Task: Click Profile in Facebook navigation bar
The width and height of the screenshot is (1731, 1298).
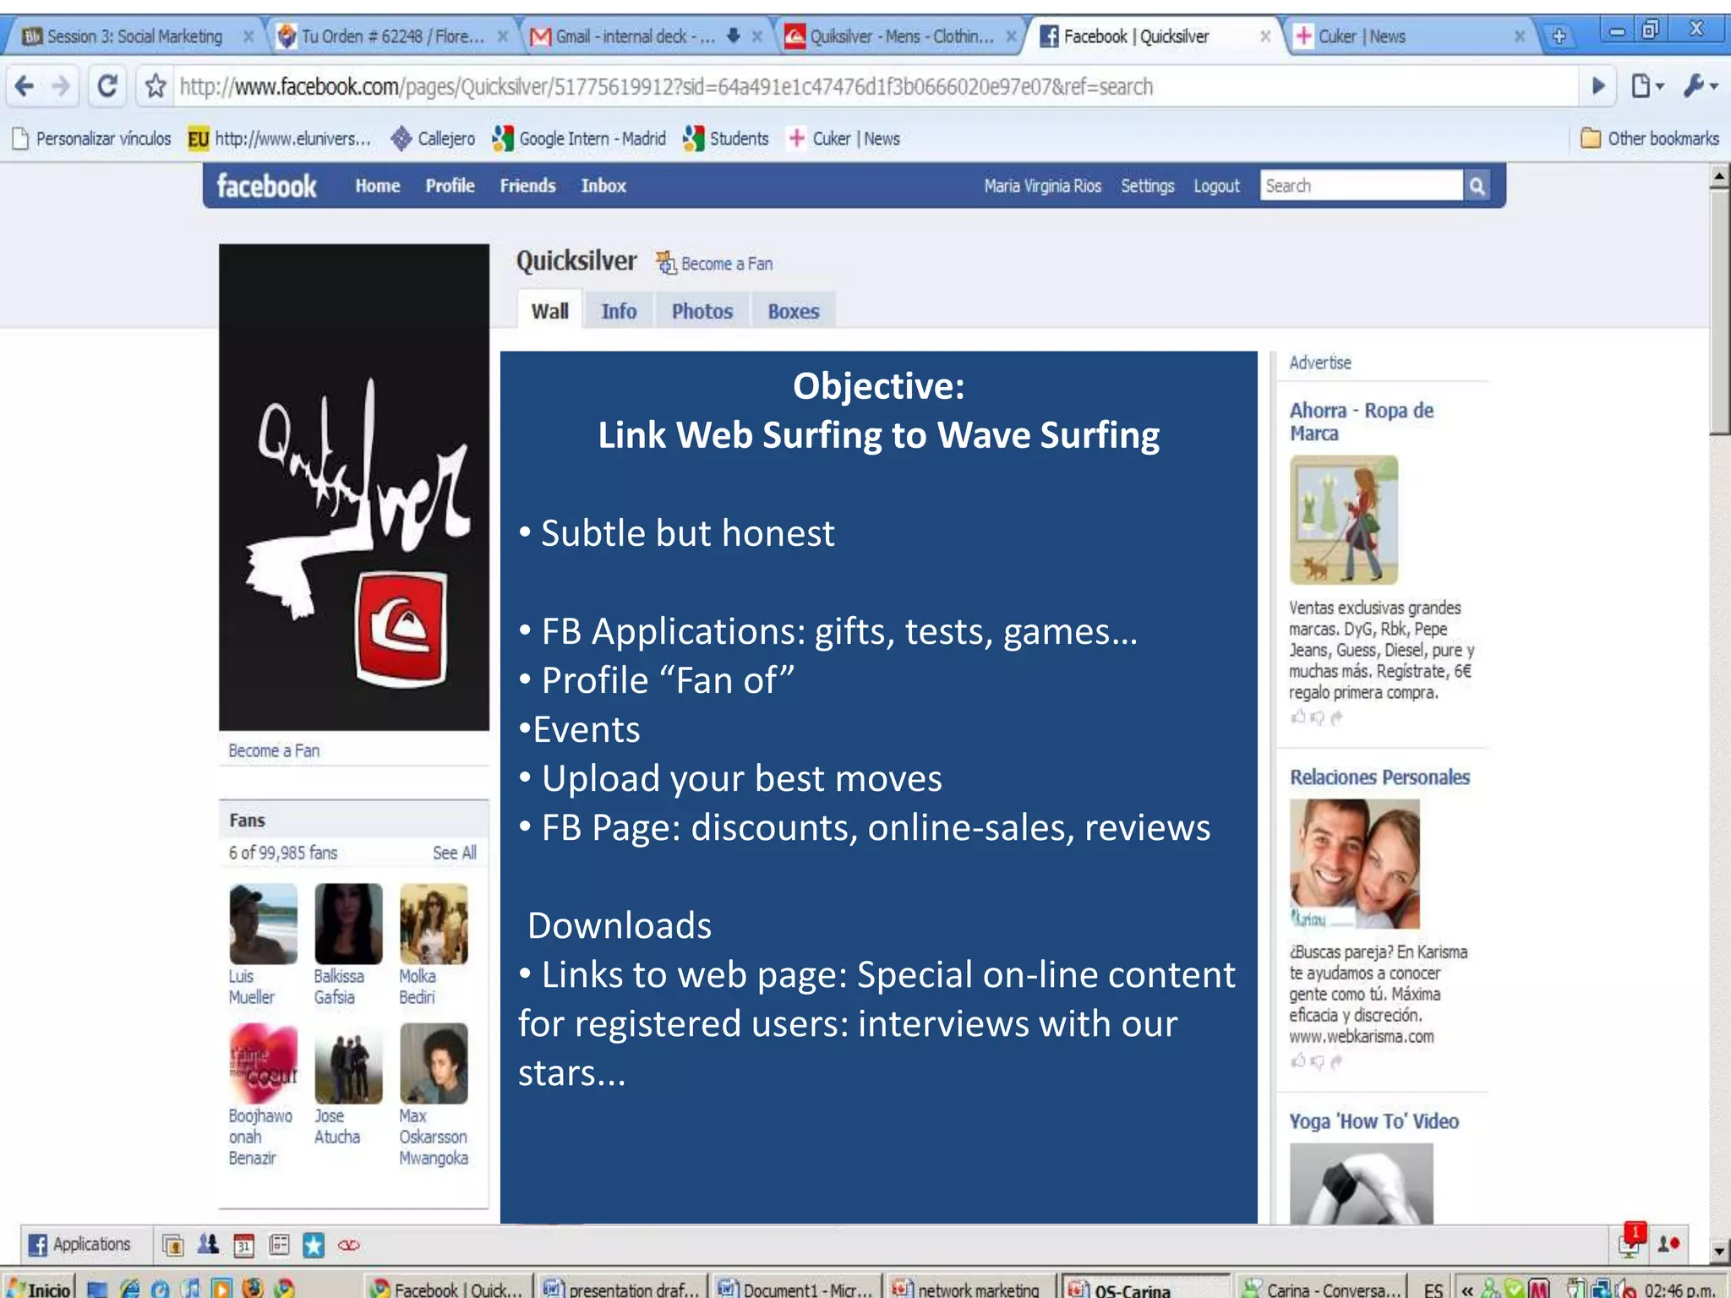Action: [450, 186]
